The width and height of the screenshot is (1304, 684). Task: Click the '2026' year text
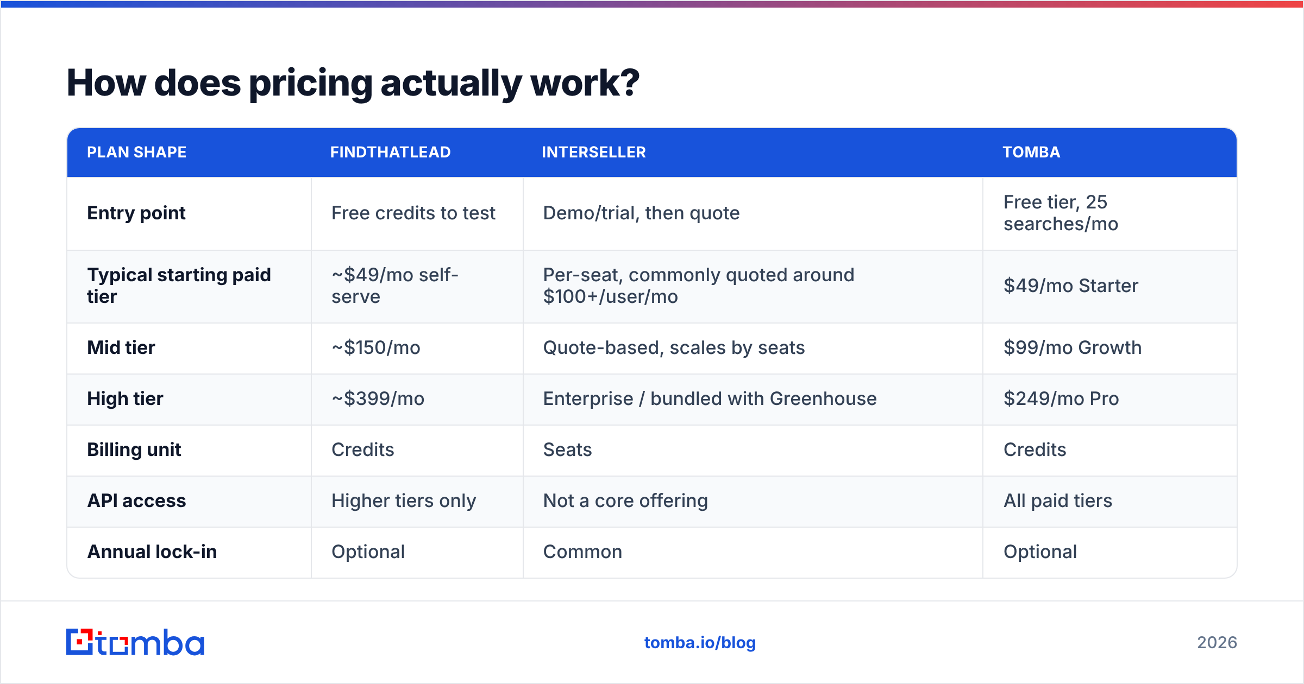pyautogui.click(x=1217, y=643)
